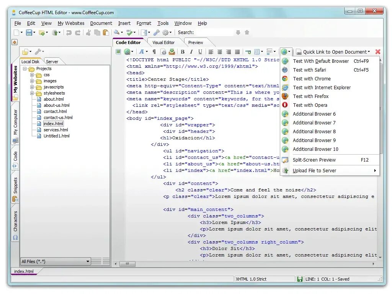Click the red X close document icon

[x=378, y=52]
